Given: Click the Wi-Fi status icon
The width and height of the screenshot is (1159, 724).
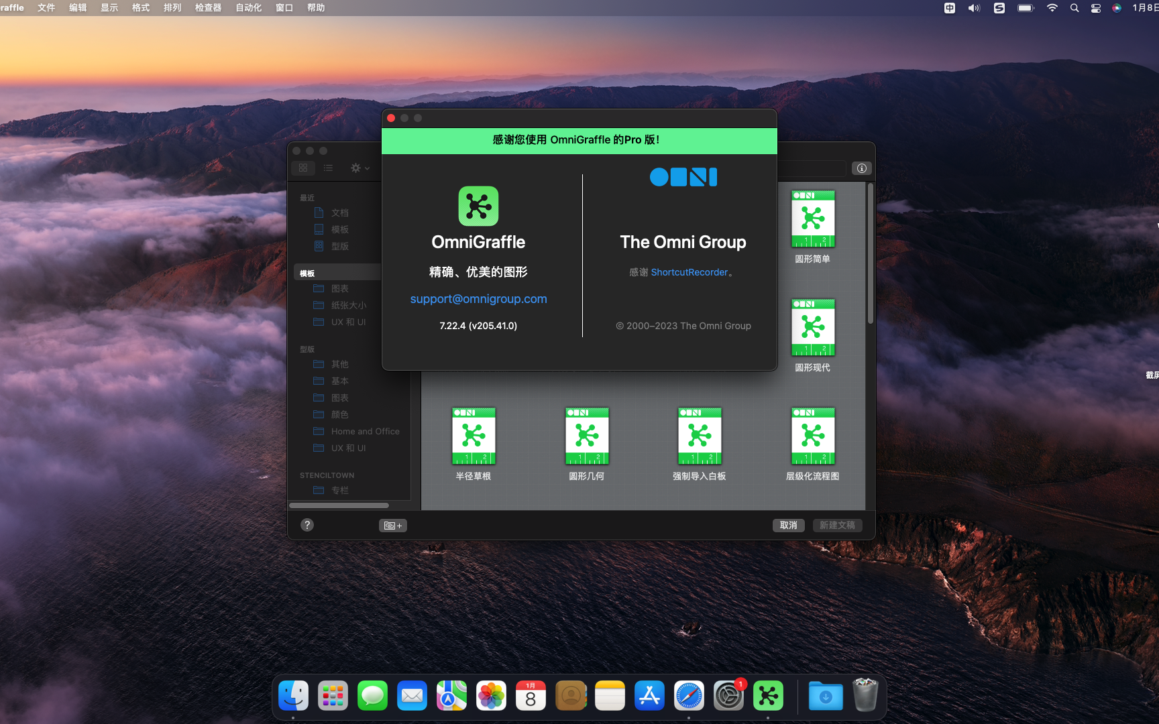Looking at the screenshot, I should [x=1052, y=8].
